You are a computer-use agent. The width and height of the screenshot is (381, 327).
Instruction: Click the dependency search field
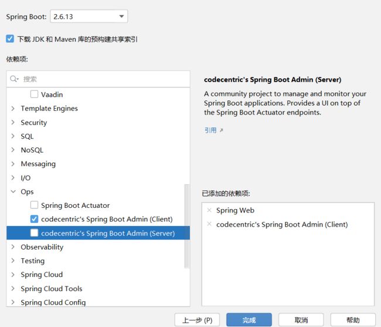tap(98, 79)
